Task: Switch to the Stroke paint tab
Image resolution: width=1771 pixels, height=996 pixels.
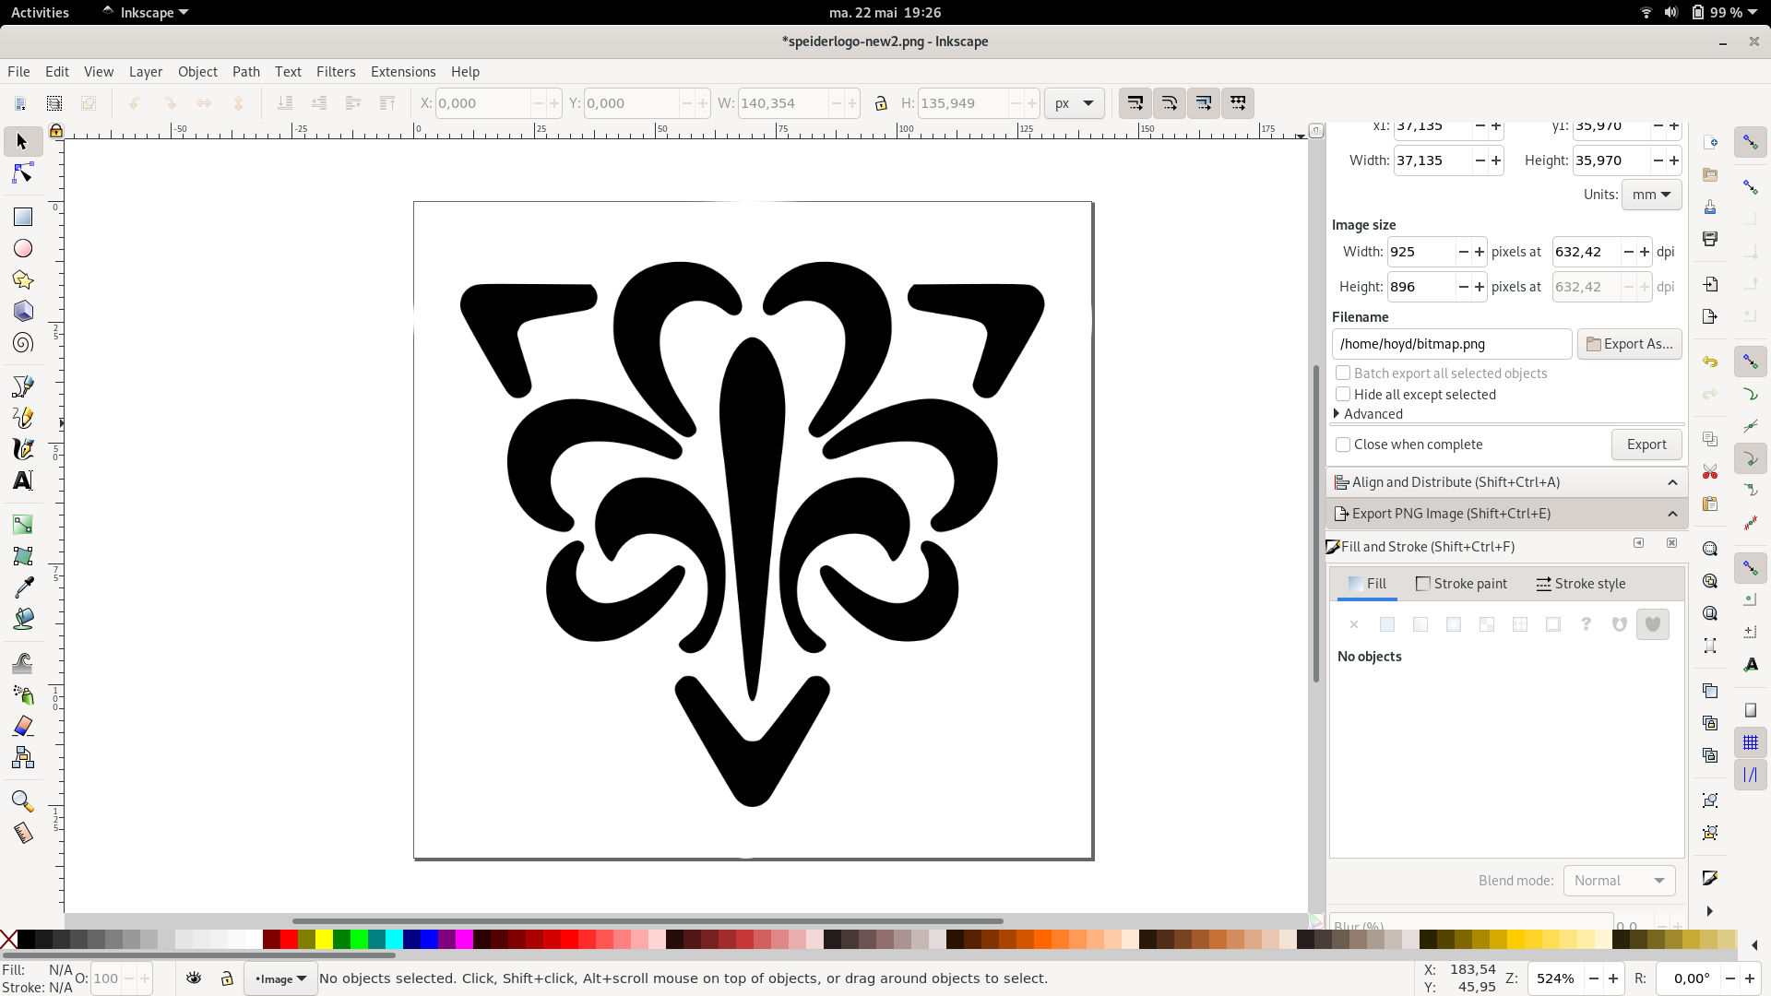Action: tap(1461, 584)
